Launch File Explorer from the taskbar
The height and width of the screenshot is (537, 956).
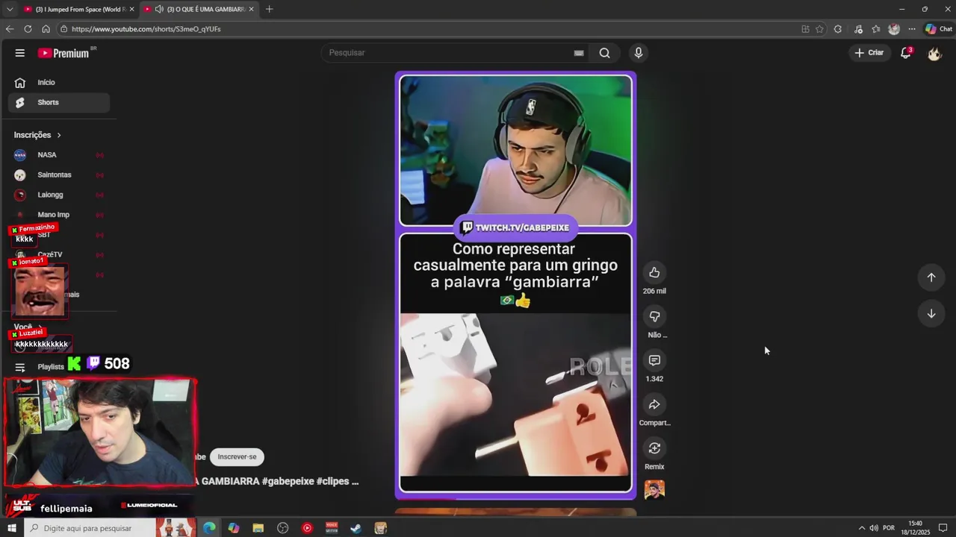258,528
